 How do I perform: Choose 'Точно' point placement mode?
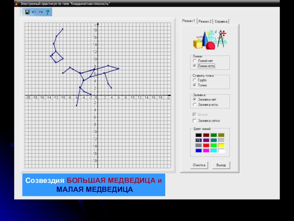point(195,85)
